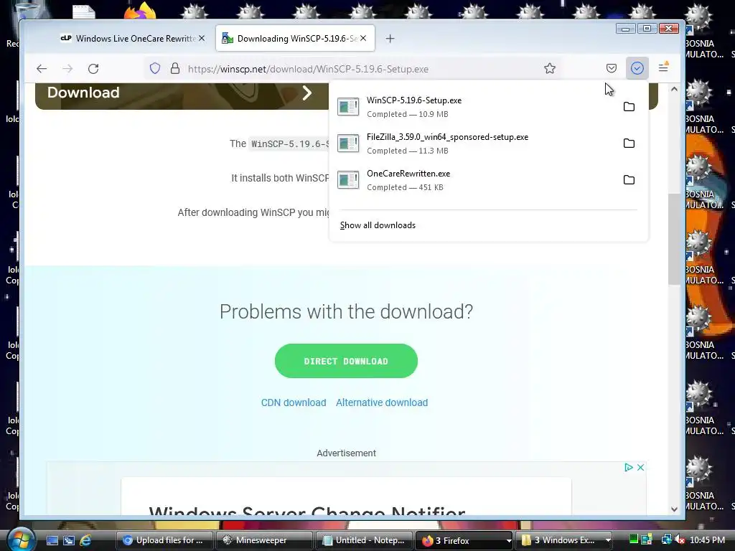Image resolution: width=735 pixels, height=551 pixels.
Task: Launch Internet Explorer from quick launch
Action: click(x=85, y=540)
